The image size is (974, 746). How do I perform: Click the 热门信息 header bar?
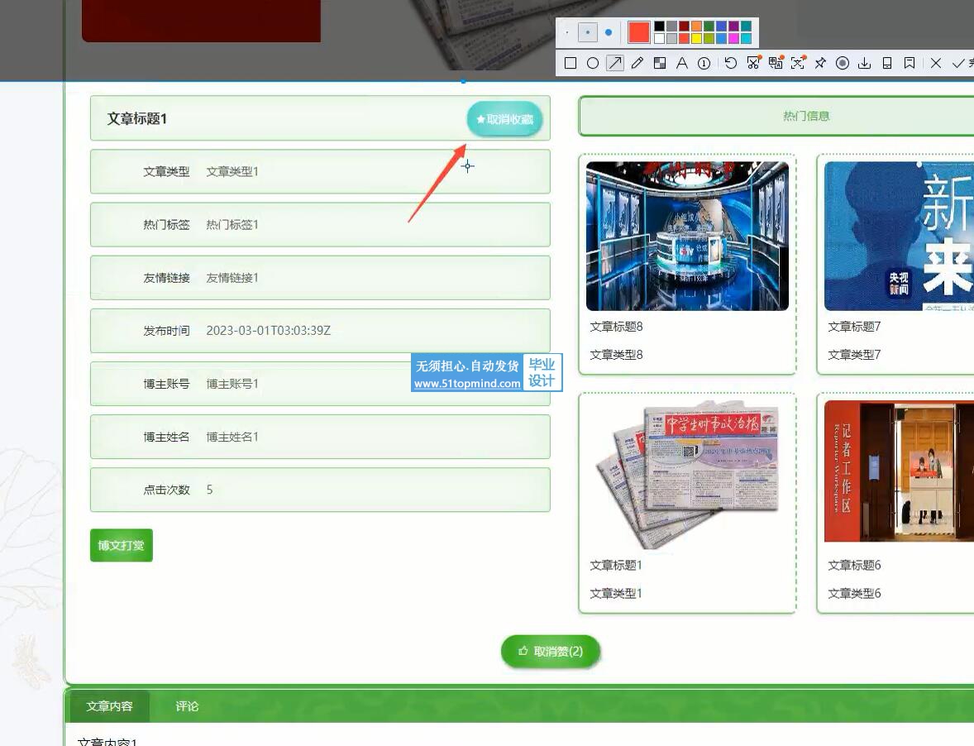(x=776, y=116)
